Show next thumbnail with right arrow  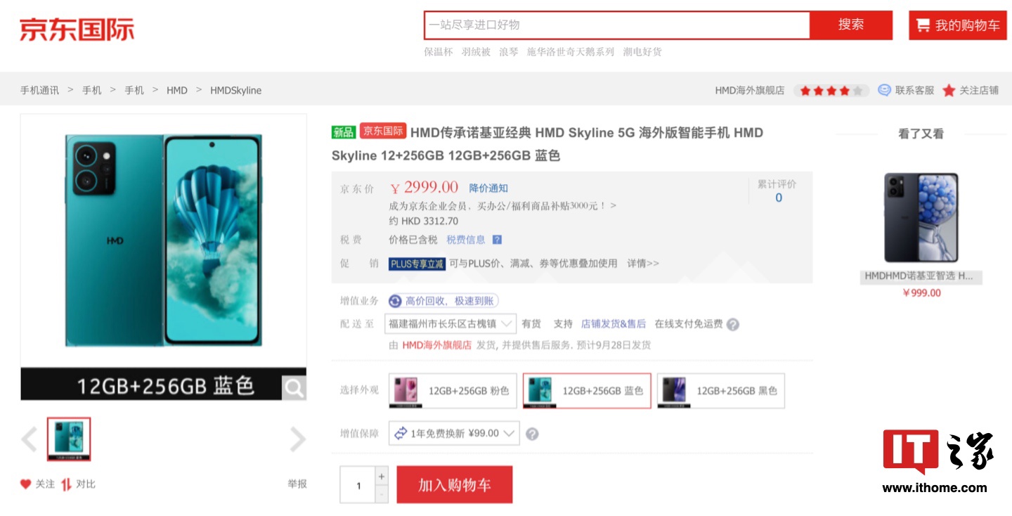298,439
